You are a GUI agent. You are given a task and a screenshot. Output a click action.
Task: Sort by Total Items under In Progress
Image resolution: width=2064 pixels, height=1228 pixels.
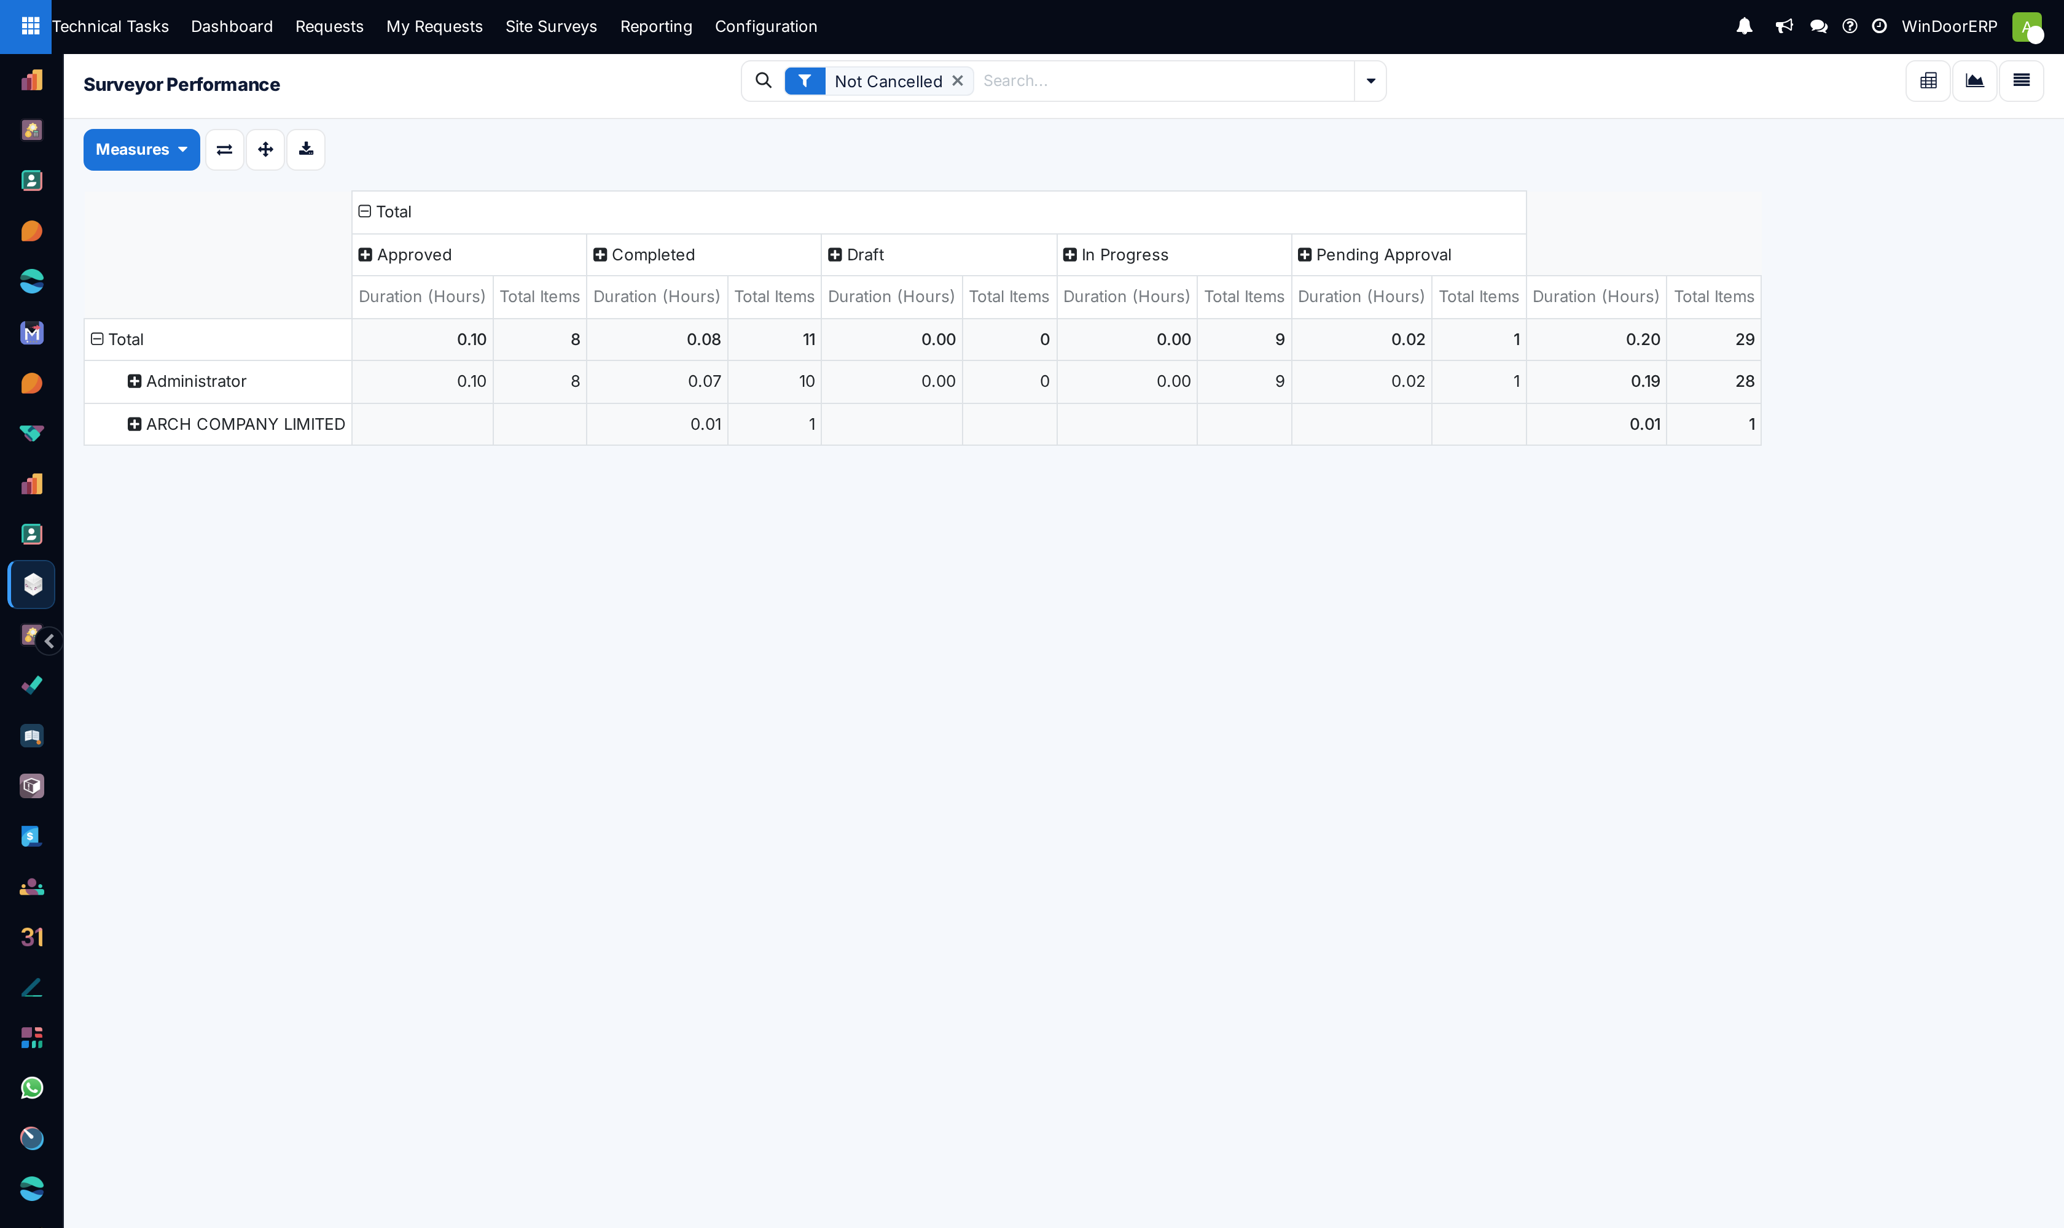coord(1245,297)
